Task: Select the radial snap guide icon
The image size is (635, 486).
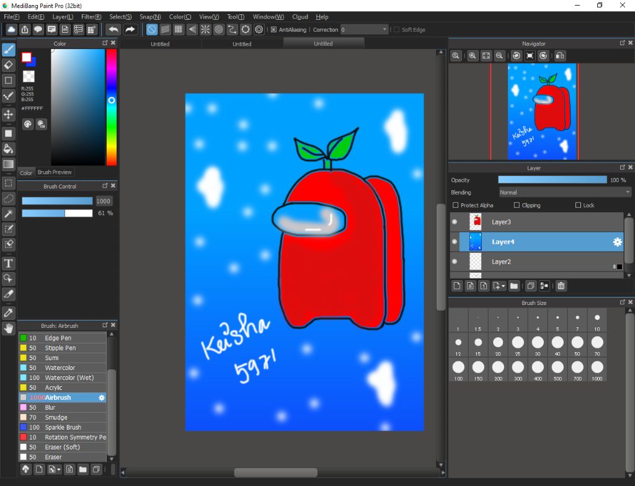Action: tap(205, 30)
